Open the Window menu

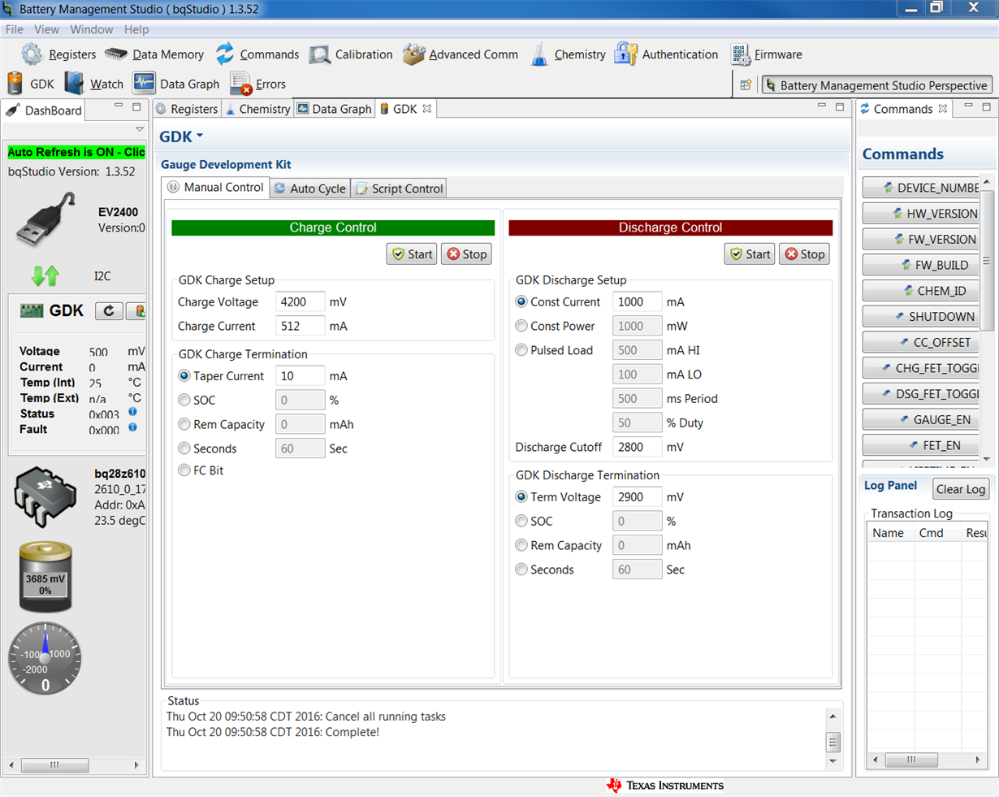click(92, 29)
